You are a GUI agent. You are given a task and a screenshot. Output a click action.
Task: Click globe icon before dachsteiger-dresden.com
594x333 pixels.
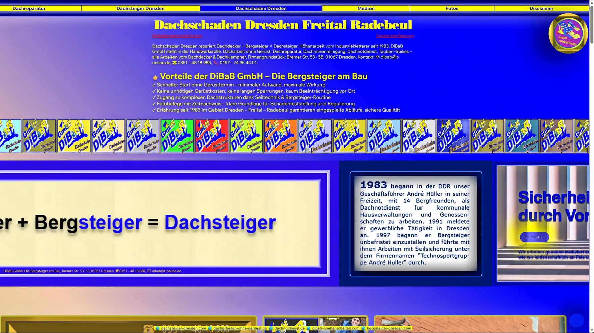[x=157, y=328]
